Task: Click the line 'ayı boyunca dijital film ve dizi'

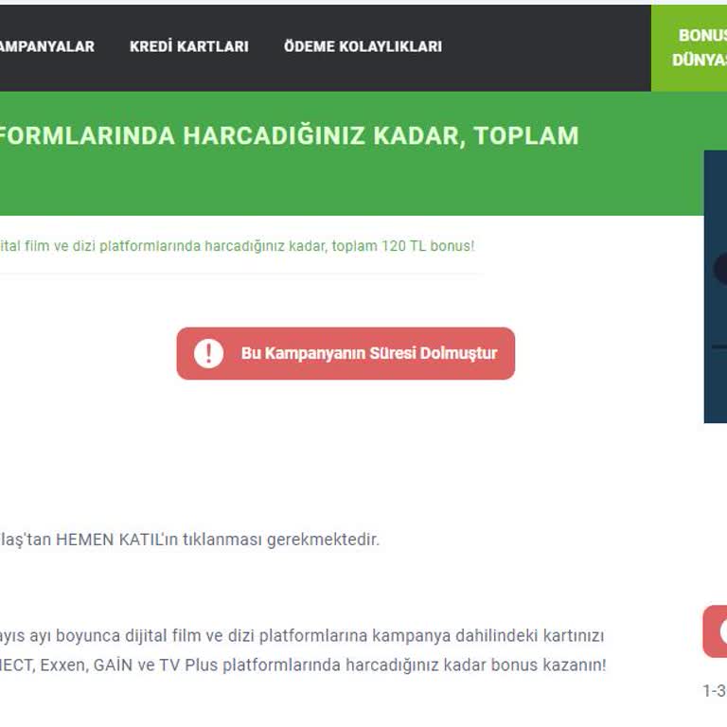Action: tap(302, 636)
